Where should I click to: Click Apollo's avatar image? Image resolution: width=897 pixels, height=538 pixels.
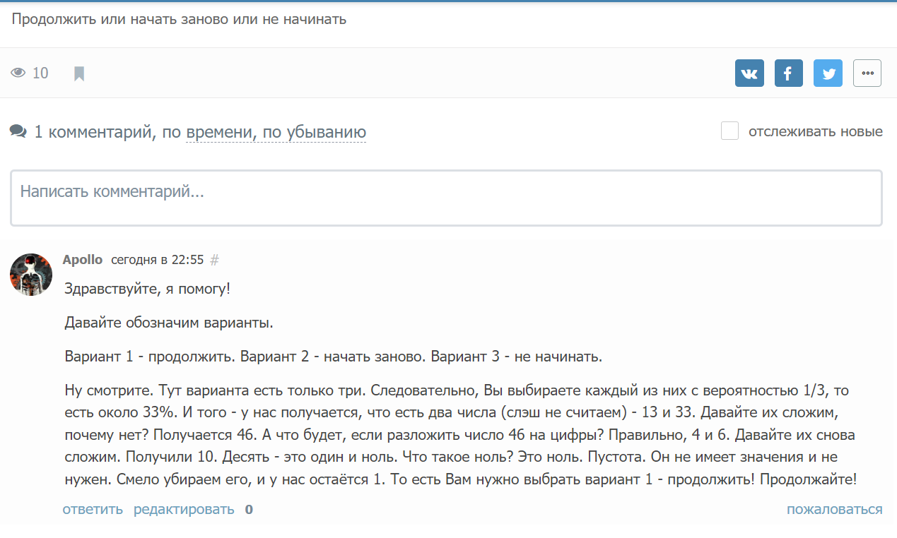click(31, 275)
